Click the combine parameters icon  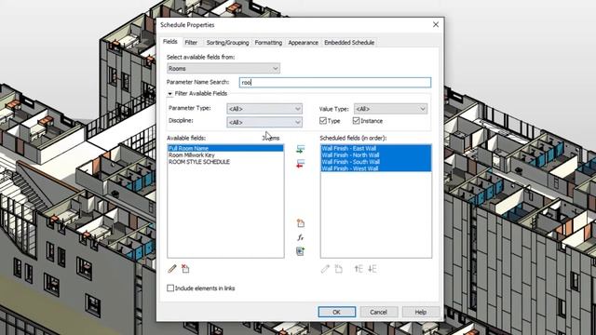point(300,251)
